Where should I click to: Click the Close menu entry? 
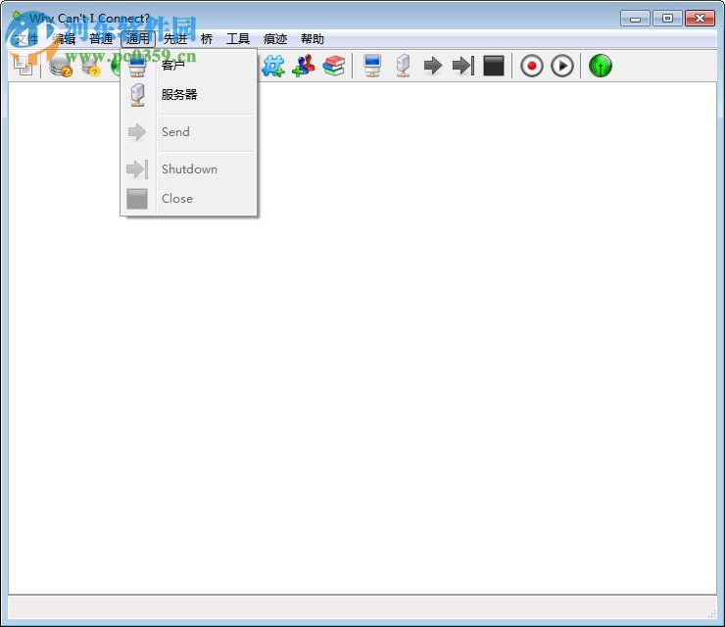[x=189, y=199]
